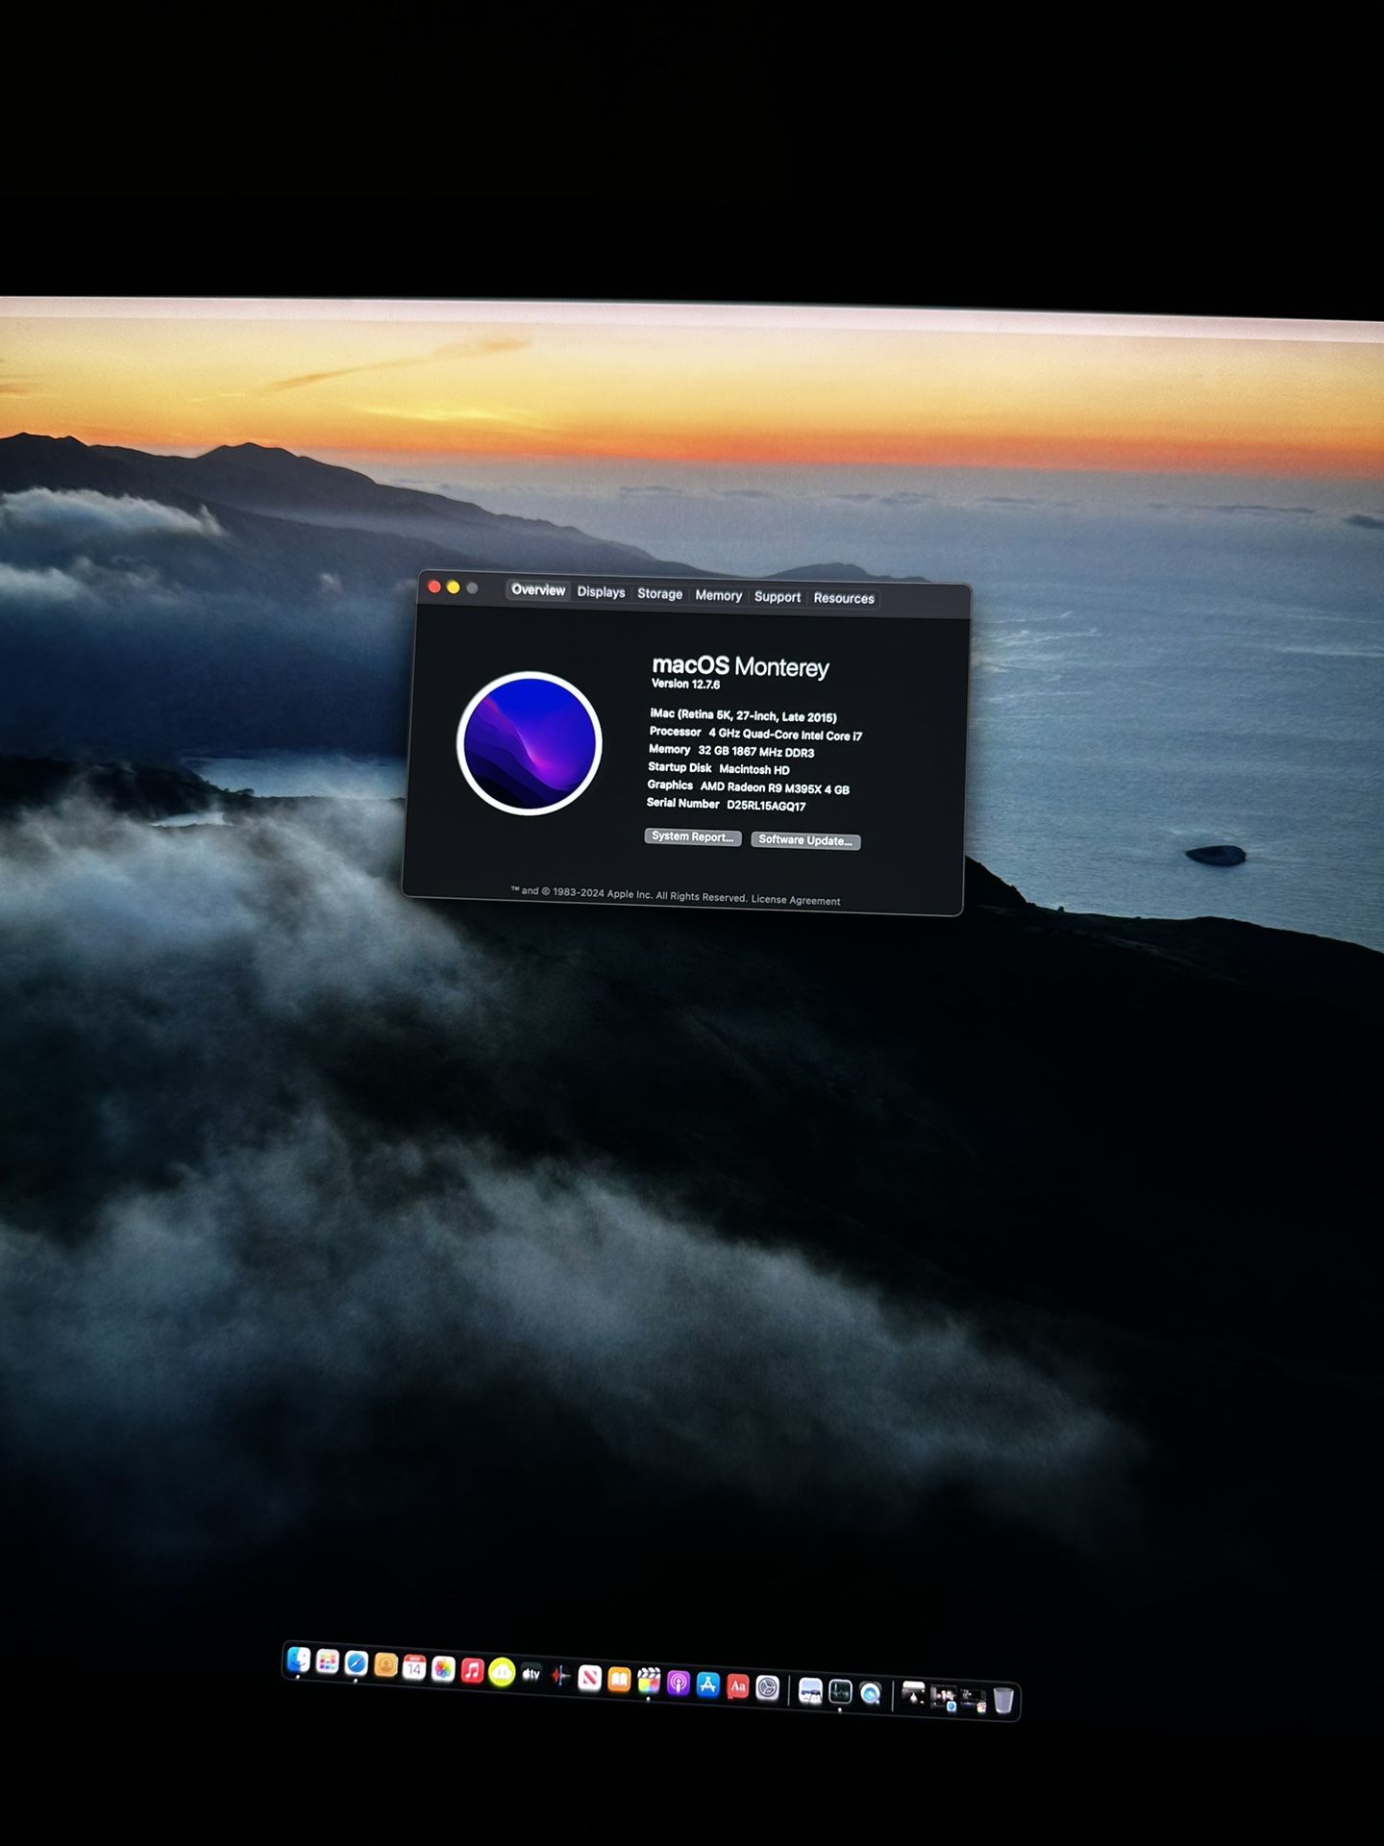Open the Resources tab
Viewport: 1384px width, 1846px height.
(x=844, y=598)
